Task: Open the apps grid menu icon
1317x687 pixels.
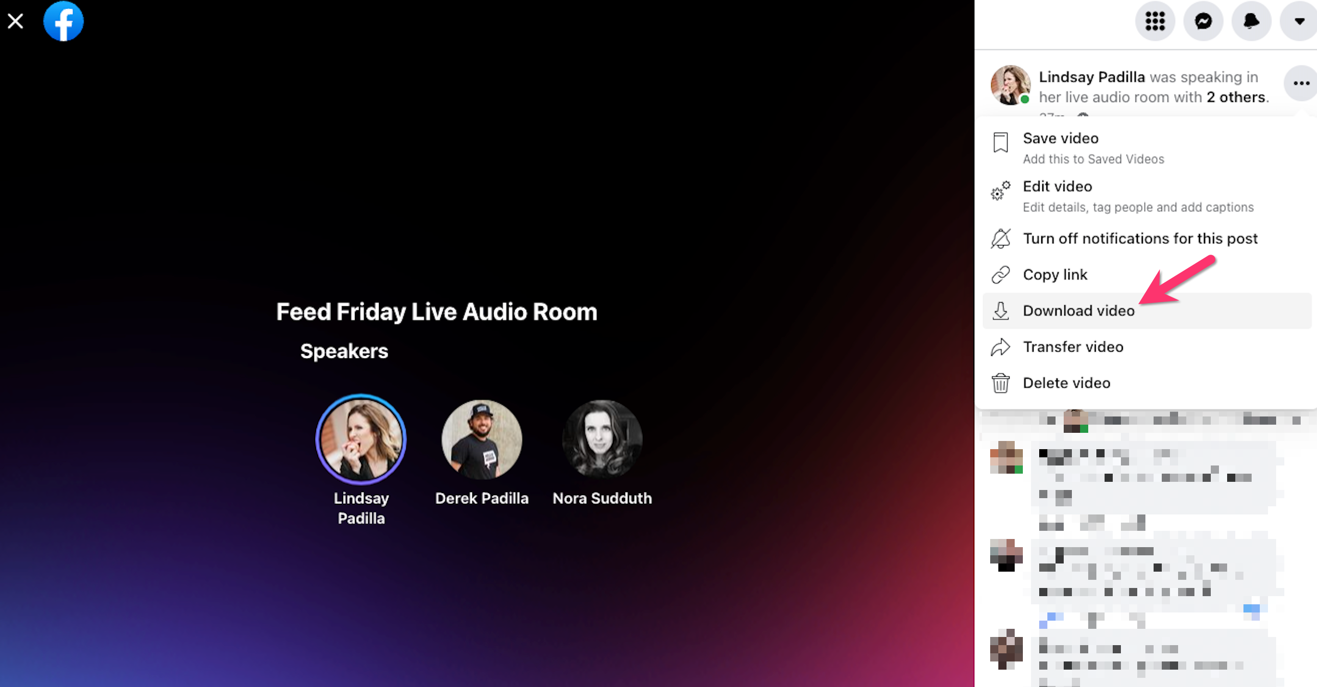Action: tap(1155, 21)
